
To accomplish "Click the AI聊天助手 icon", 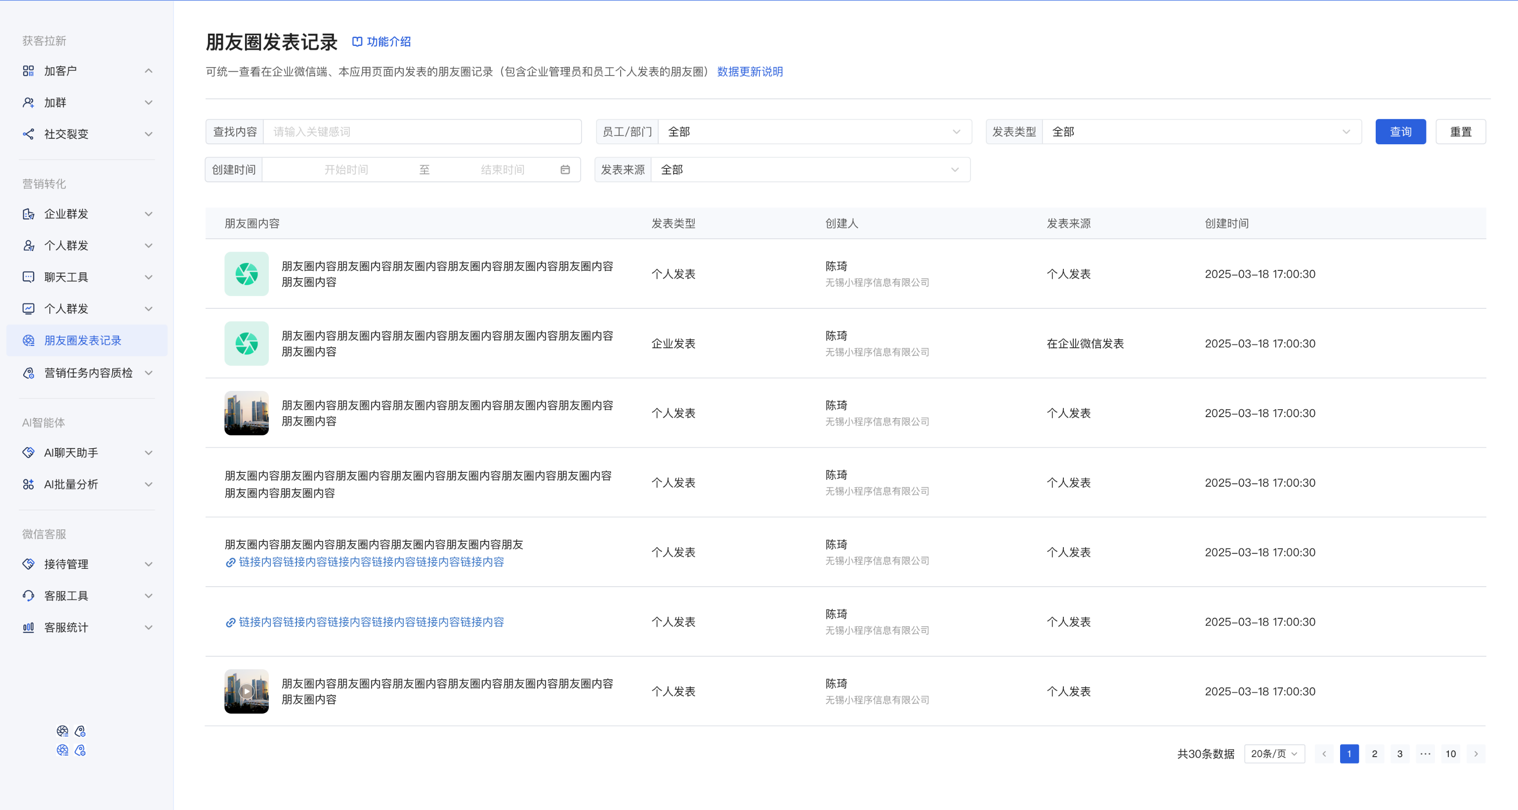I will (x=28, y=453).
